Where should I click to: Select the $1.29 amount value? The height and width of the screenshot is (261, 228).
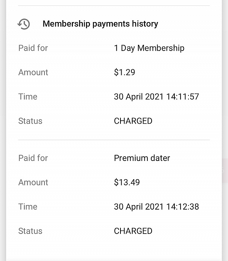(x=125, y=72)
